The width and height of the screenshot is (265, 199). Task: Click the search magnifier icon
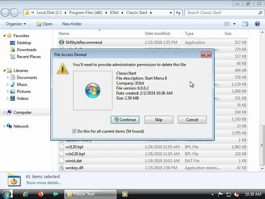[260, 13]
